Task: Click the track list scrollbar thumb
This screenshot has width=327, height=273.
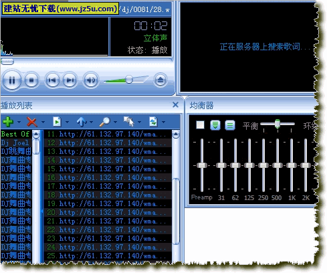Action: [176, 211]
